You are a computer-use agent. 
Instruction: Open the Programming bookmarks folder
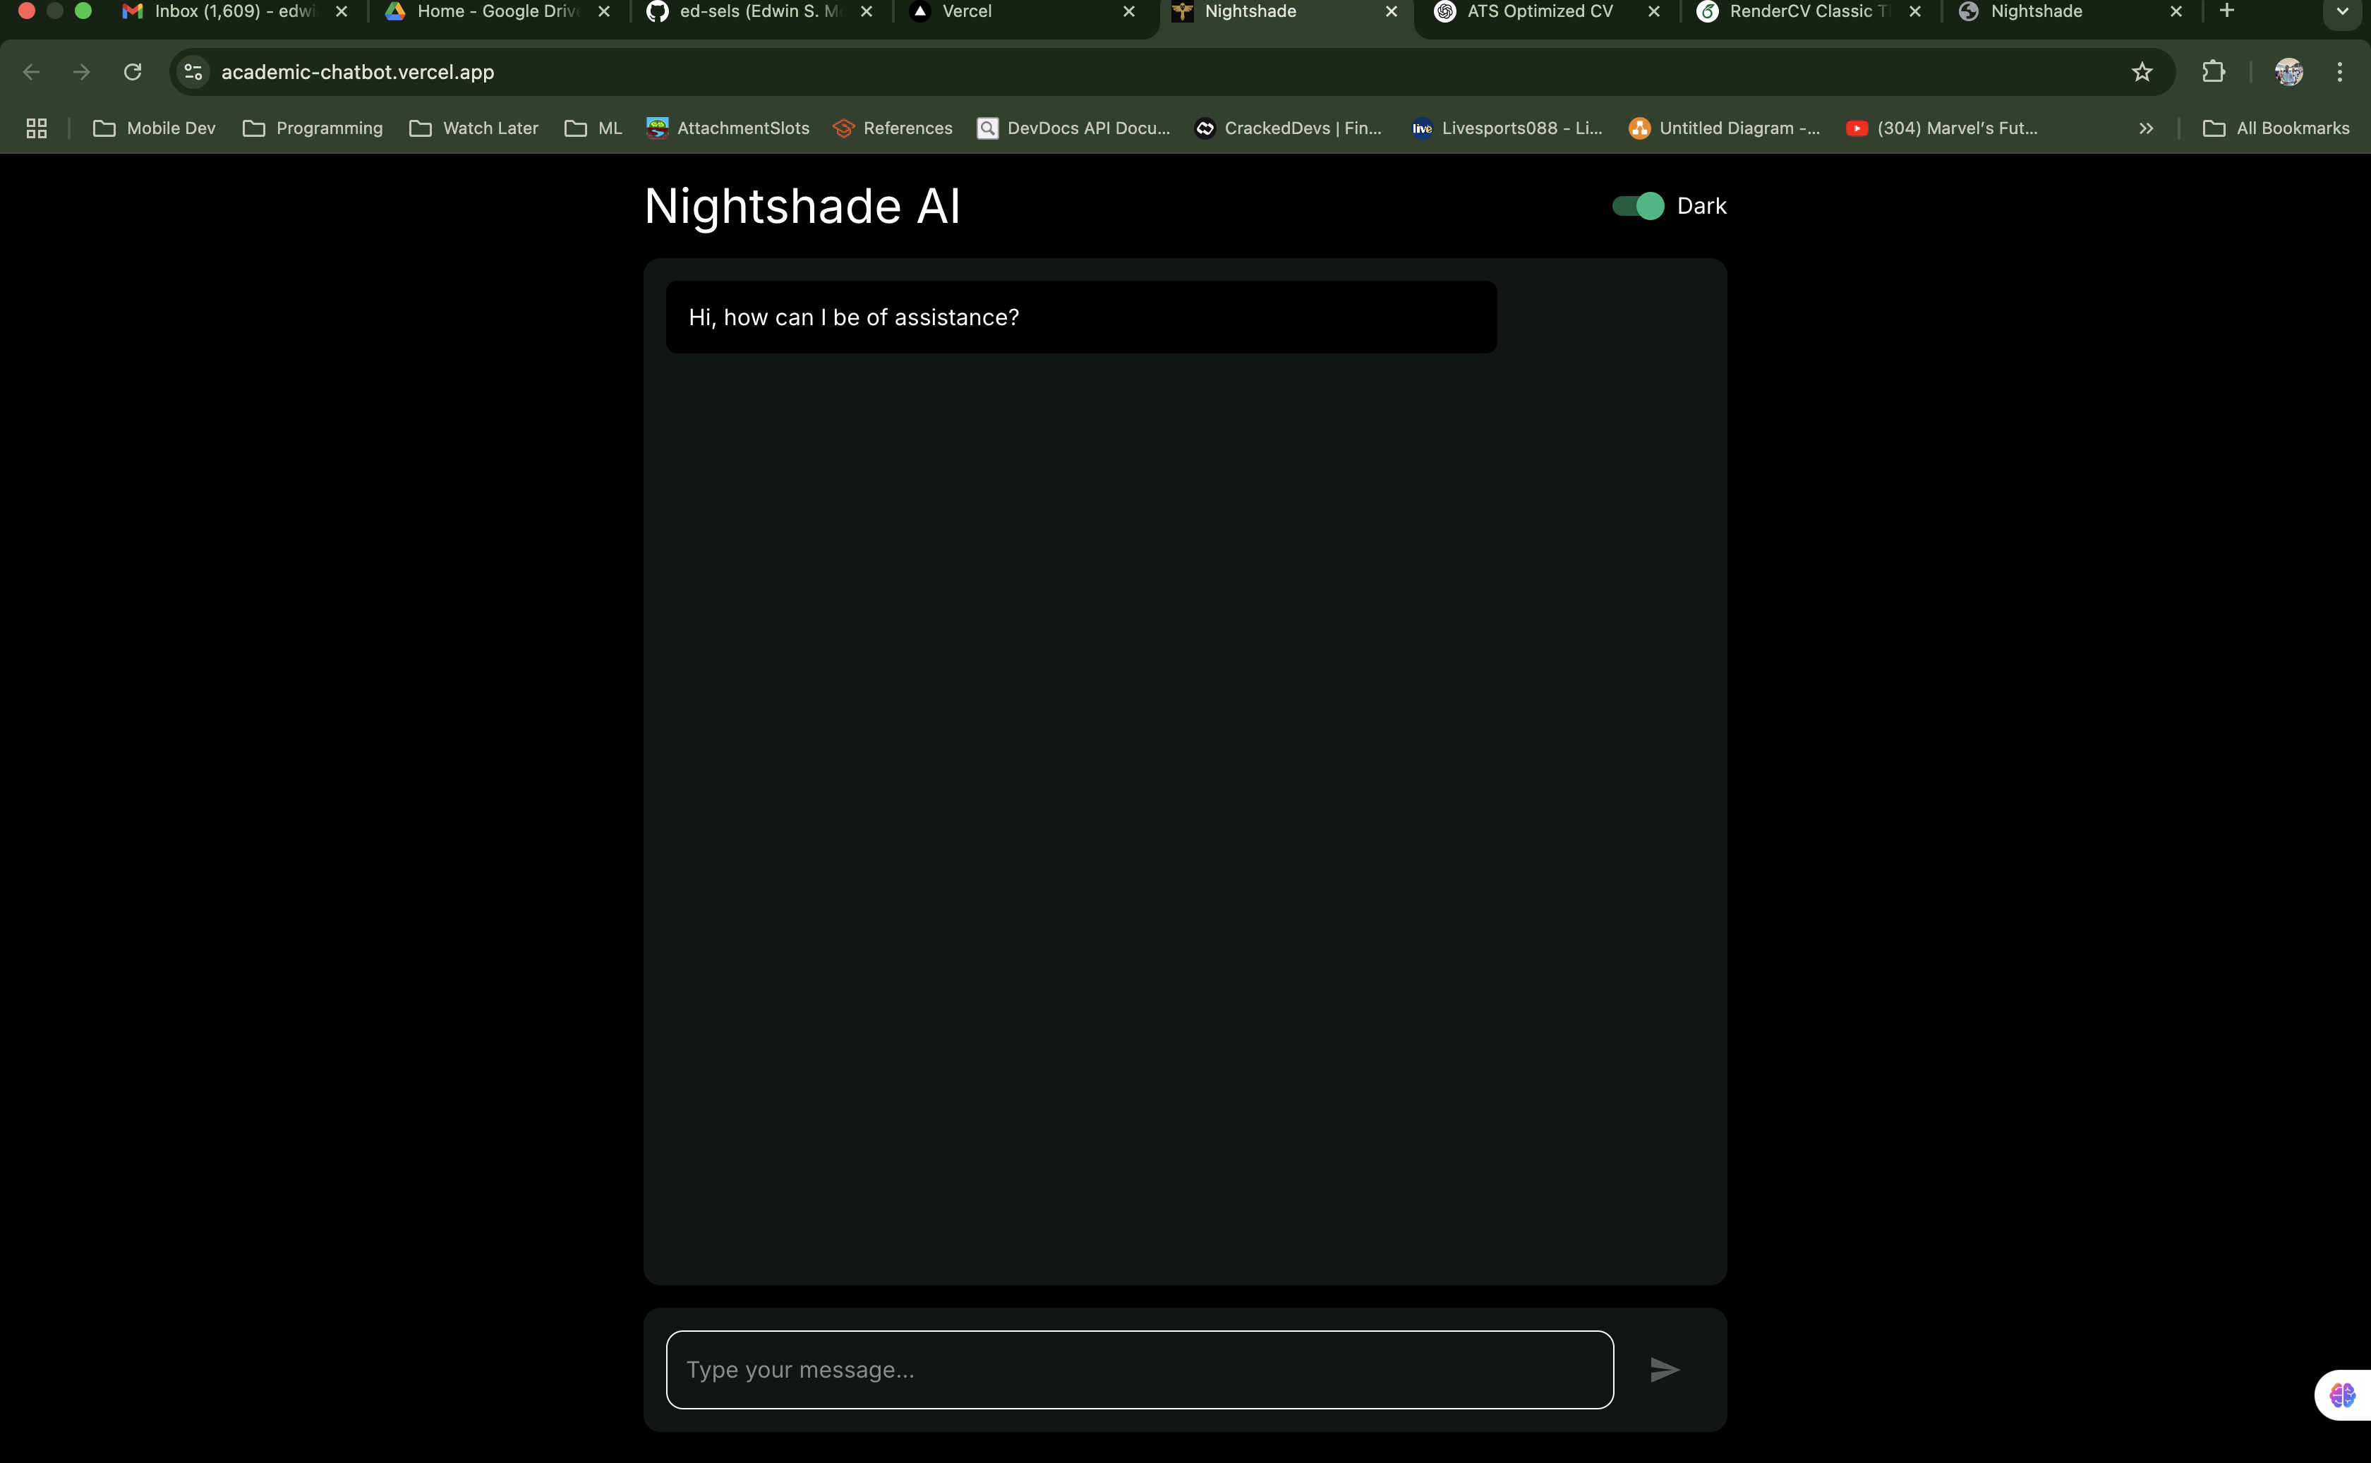pos(313,128)
